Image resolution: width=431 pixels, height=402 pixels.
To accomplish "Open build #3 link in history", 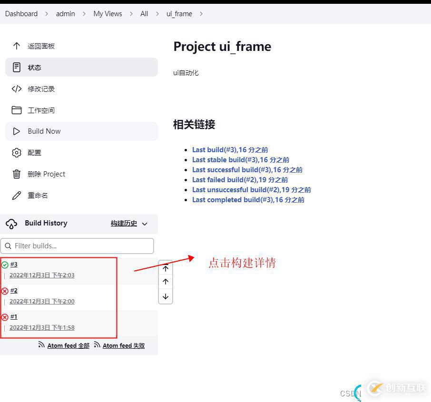I will (x=14, y=265).
